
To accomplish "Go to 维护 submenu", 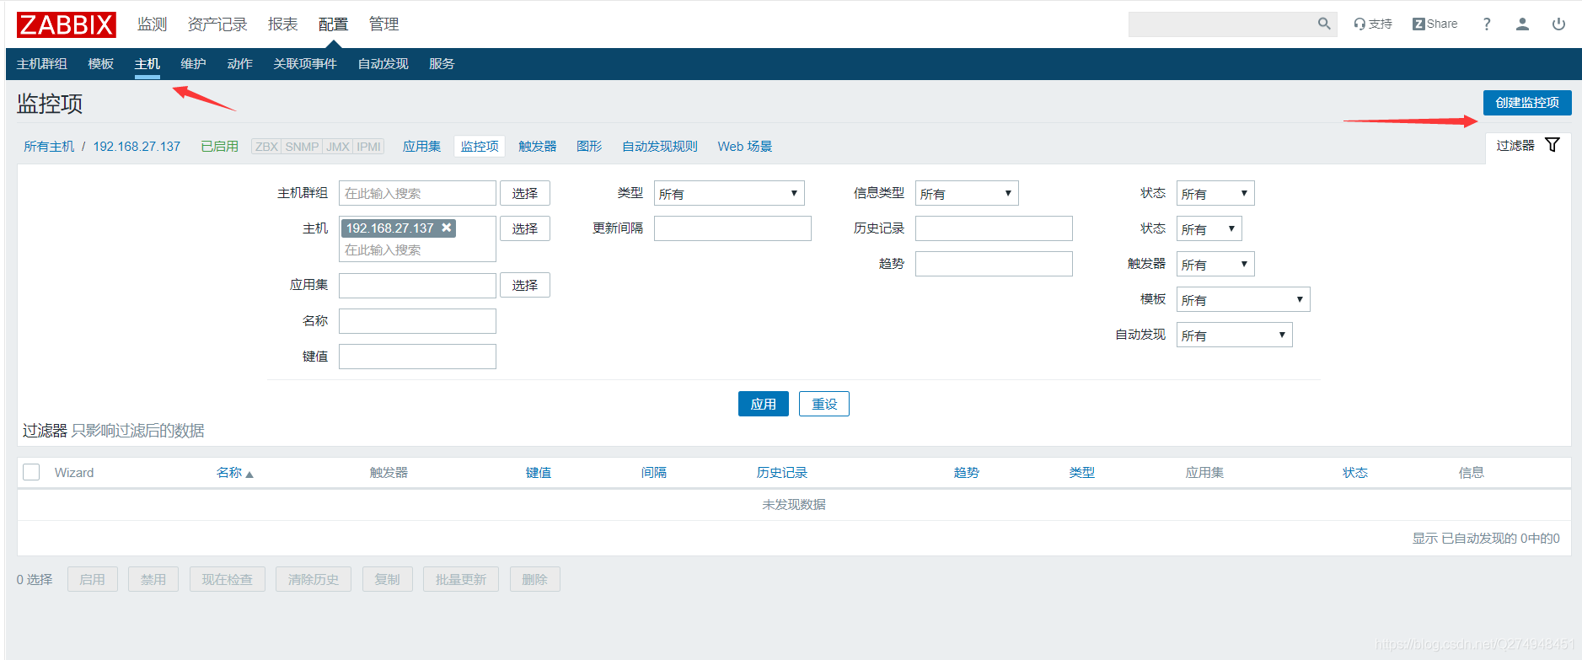I will click(194, 64).
